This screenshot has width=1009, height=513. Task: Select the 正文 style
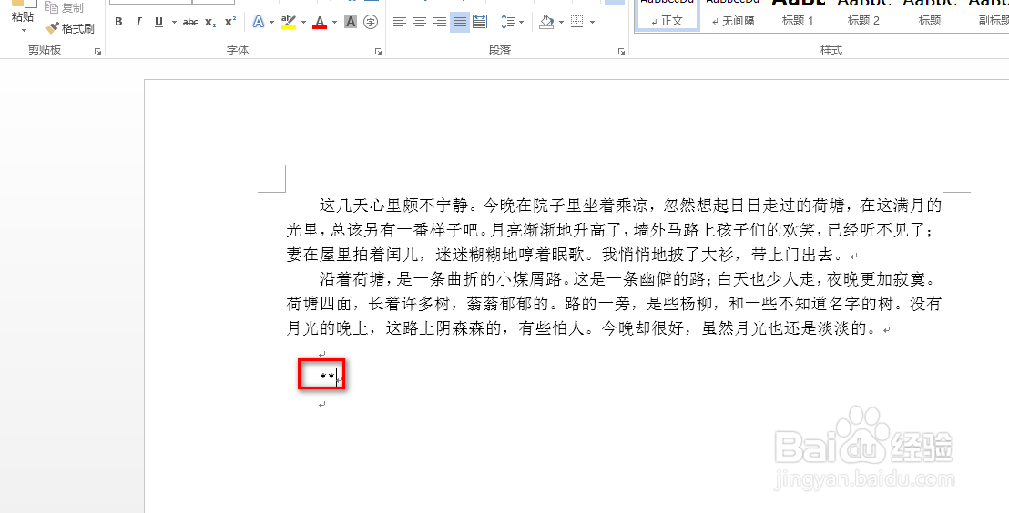[668, 15]
